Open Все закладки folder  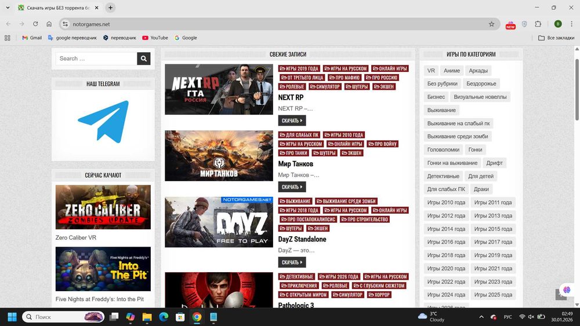pyautogui.click(x=556, y=38)
